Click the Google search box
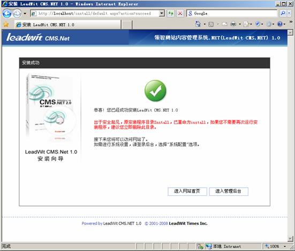Image resolution: width=295 pixels, height=251 pixels. (232, 13)
